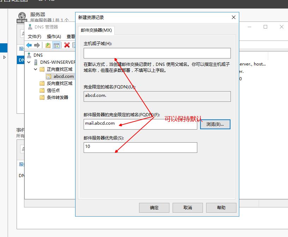Screen dimensions: 288x237
Task: Click the 确定 button to confirm
Action: pos(154,207)
